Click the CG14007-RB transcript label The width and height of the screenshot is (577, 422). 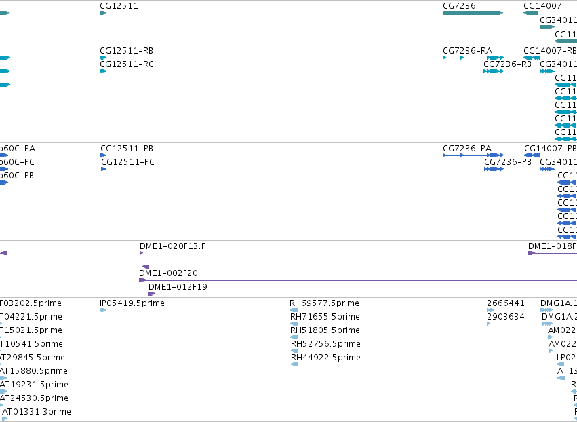click(x=550, y=50)
